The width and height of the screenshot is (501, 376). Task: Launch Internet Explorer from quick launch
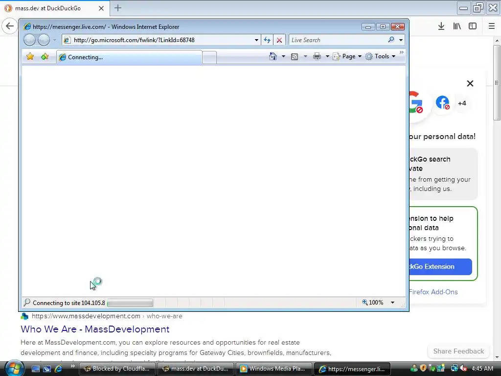[x=59, y=369]
